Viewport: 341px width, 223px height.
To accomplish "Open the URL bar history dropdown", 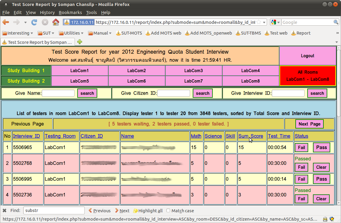I will [264, 22].
